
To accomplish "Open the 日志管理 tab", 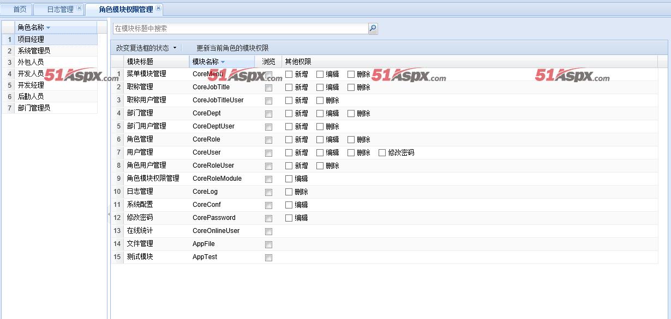I will pos(59,9).
